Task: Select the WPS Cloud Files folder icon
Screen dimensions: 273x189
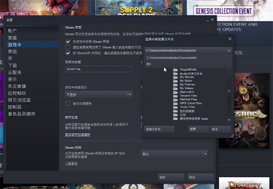Action: point(175,103)
